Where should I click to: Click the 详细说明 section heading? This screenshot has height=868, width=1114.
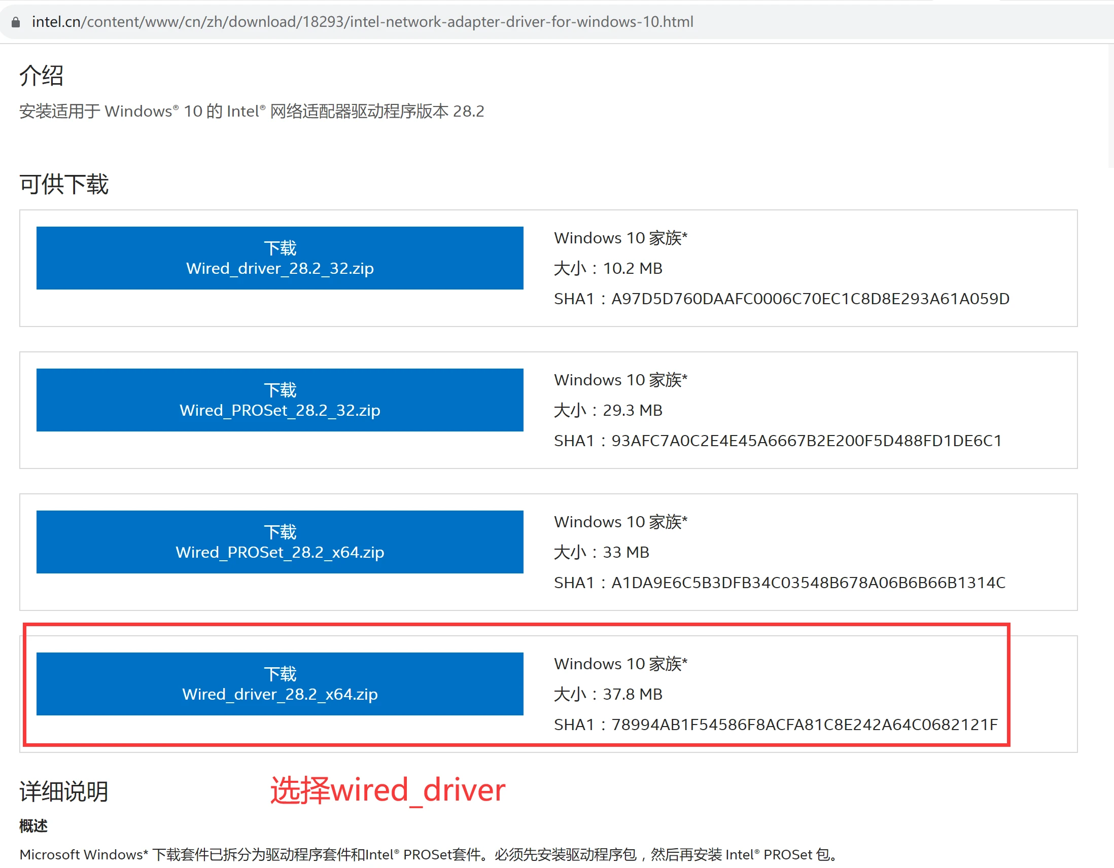point(63,791)
